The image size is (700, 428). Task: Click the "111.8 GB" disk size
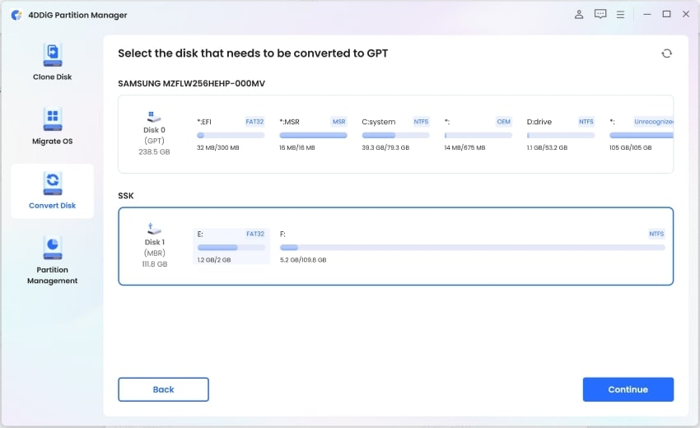click(x=155, y=264)
